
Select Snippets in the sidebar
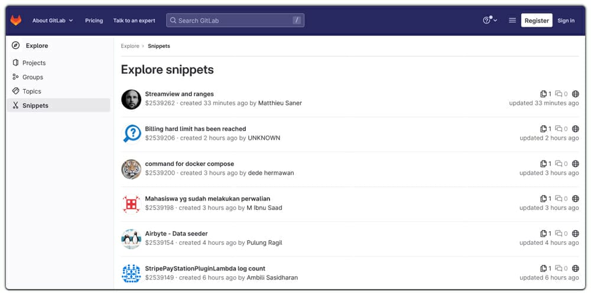point(59,106)
